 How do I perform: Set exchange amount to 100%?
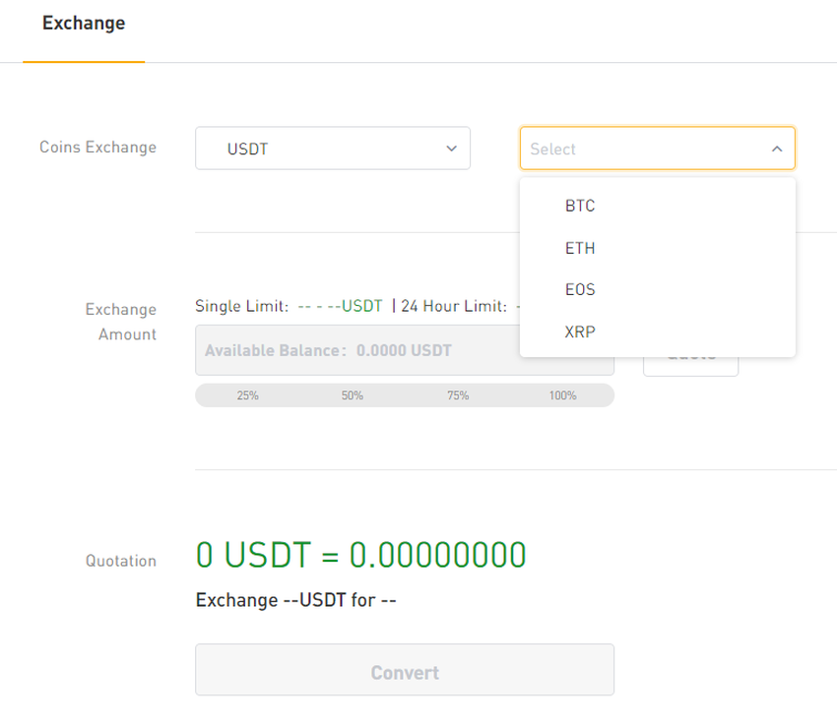562,395
